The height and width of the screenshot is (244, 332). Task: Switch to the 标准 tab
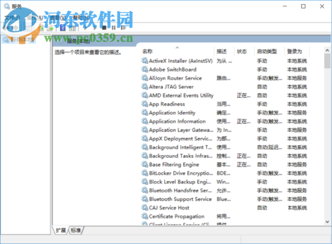76,231
